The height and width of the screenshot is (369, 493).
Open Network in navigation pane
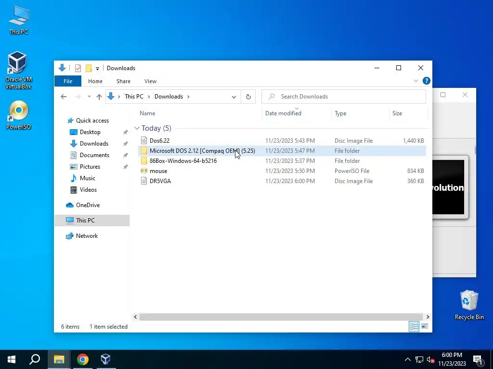(x=87, y=235)
